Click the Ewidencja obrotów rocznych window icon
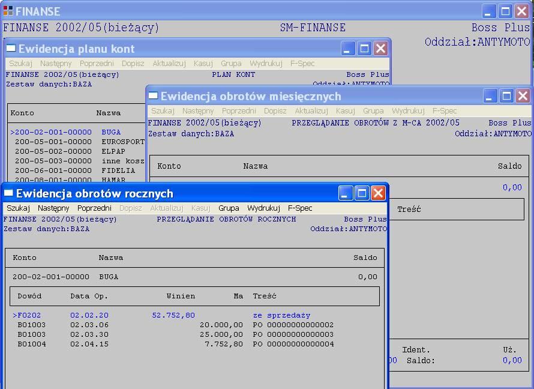The height and width of the screenshot is (389, 534). tap(8, 193)
